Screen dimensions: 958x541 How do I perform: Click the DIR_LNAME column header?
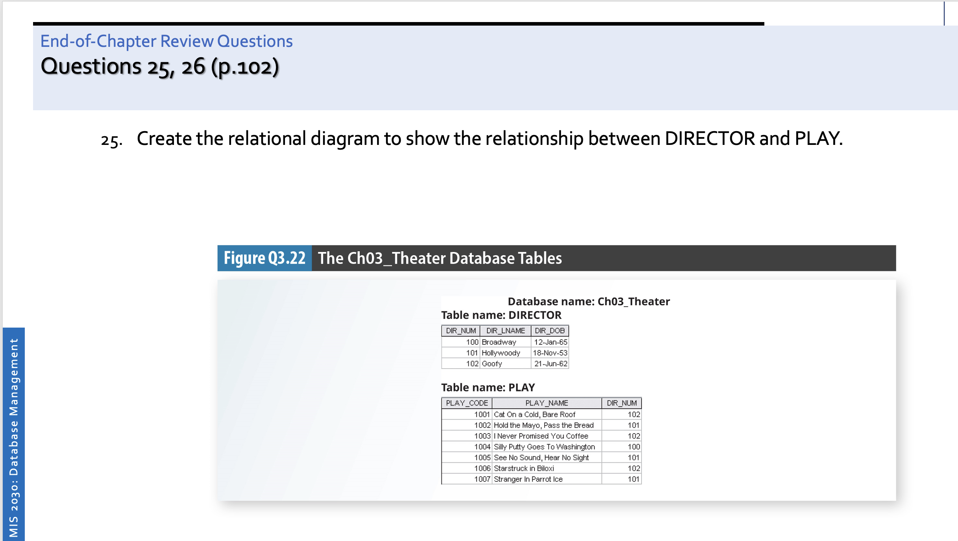pyautogui.click(x=505, y=331)
